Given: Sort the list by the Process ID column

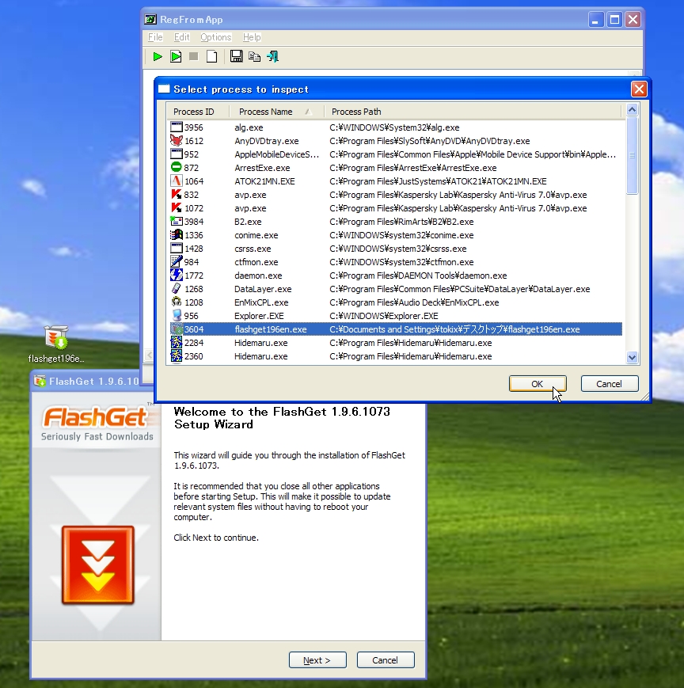Looking at the screenshot, I should tap(198, 112).
